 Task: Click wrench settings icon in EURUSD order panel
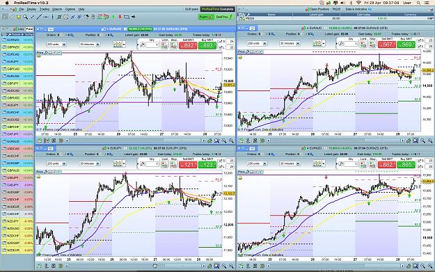coord(142,45)
